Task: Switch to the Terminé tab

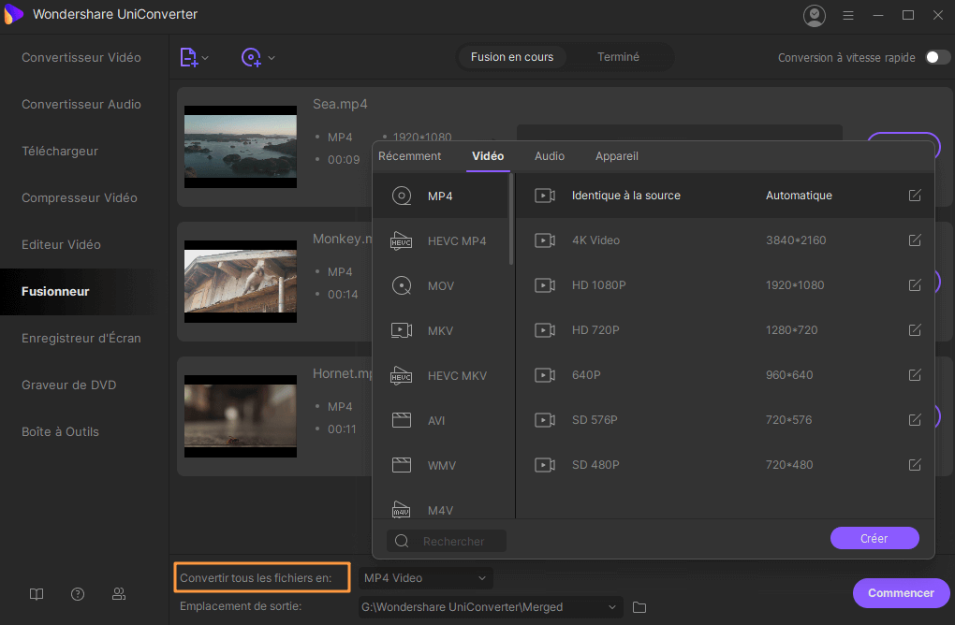Action: 618,57
